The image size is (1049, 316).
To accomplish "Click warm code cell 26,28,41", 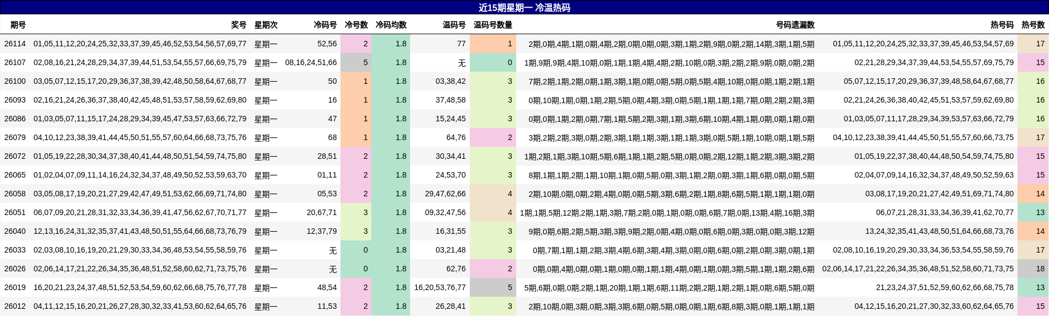I will coord(450,306).
